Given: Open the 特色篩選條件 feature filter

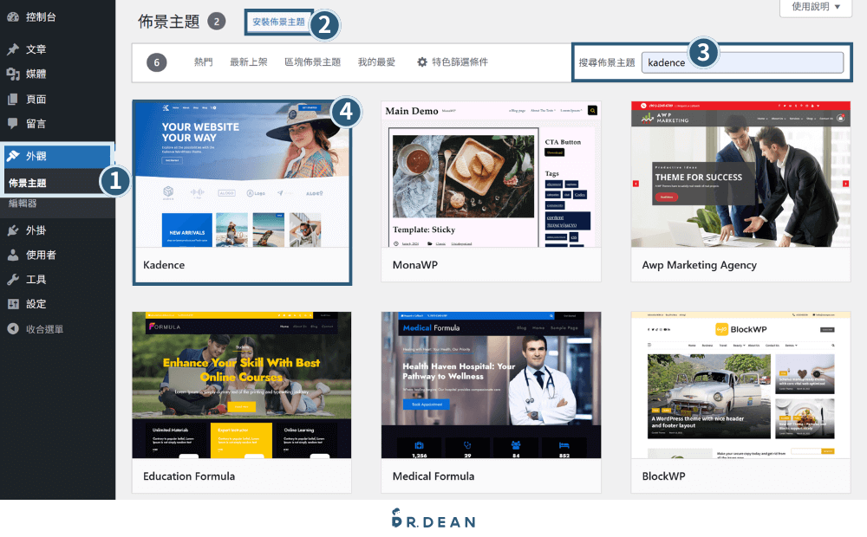Looking at the screenshot, I should 453,61.
